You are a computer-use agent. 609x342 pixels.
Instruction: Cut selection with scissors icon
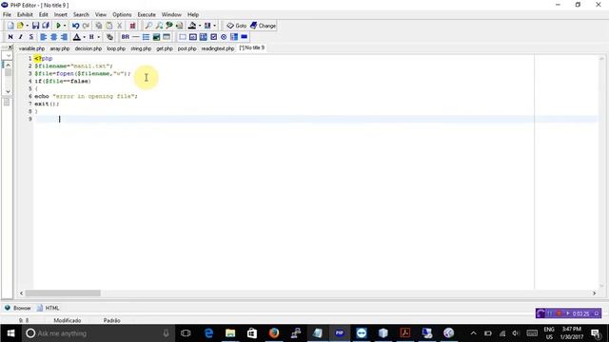tap(120, 26)
